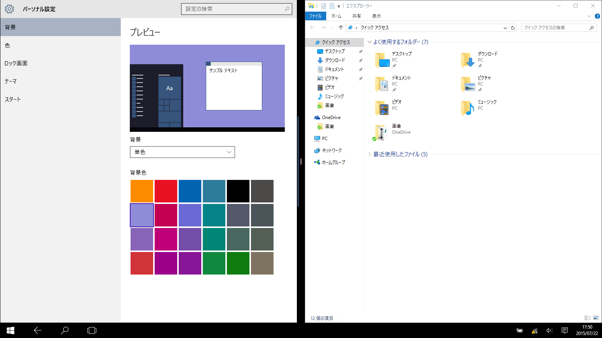
Task: Open the デスクトップ folder icon in main pane
Action: pyautogui.click(x=382, y=60)
